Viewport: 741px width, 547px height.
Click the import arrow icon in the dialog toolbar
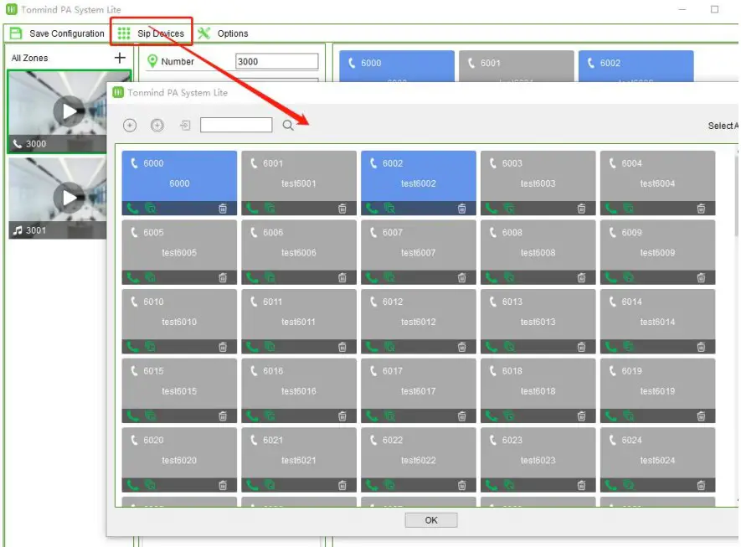(183, 125)
